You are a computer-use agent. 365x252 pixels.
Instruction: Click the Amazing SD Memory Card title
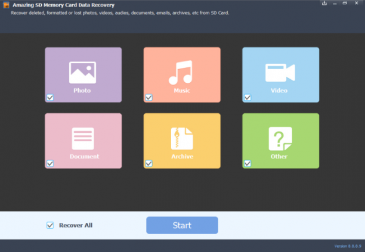pos(64,5)
